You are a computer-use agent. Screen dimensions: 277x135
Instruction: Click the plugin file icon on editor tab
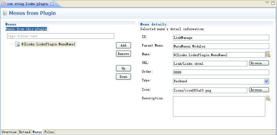[4, 4]
